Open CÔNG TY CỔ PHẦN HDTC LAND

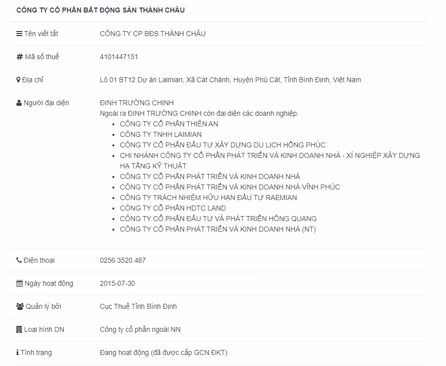(x=173, y=208)
